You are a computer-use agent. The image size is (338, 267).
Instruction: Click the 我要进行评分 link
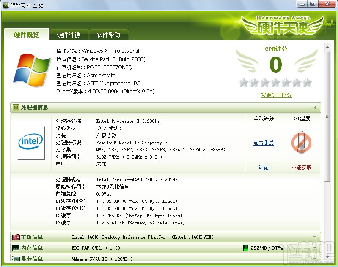tap(276, 95)
